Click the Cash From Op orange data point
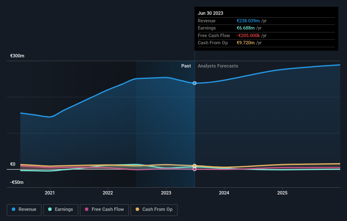 (x=194, y=166)
